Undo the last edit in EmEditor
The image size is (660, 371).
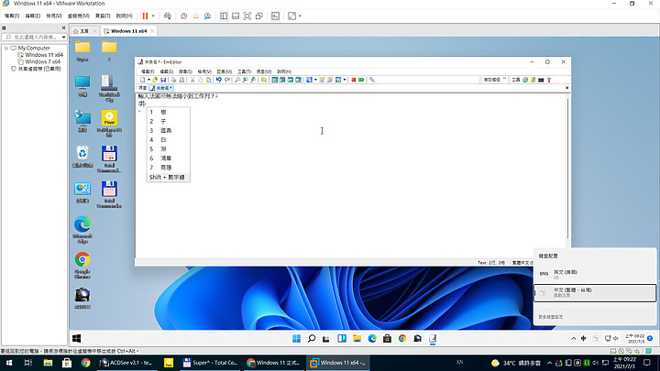click(219, 80)
